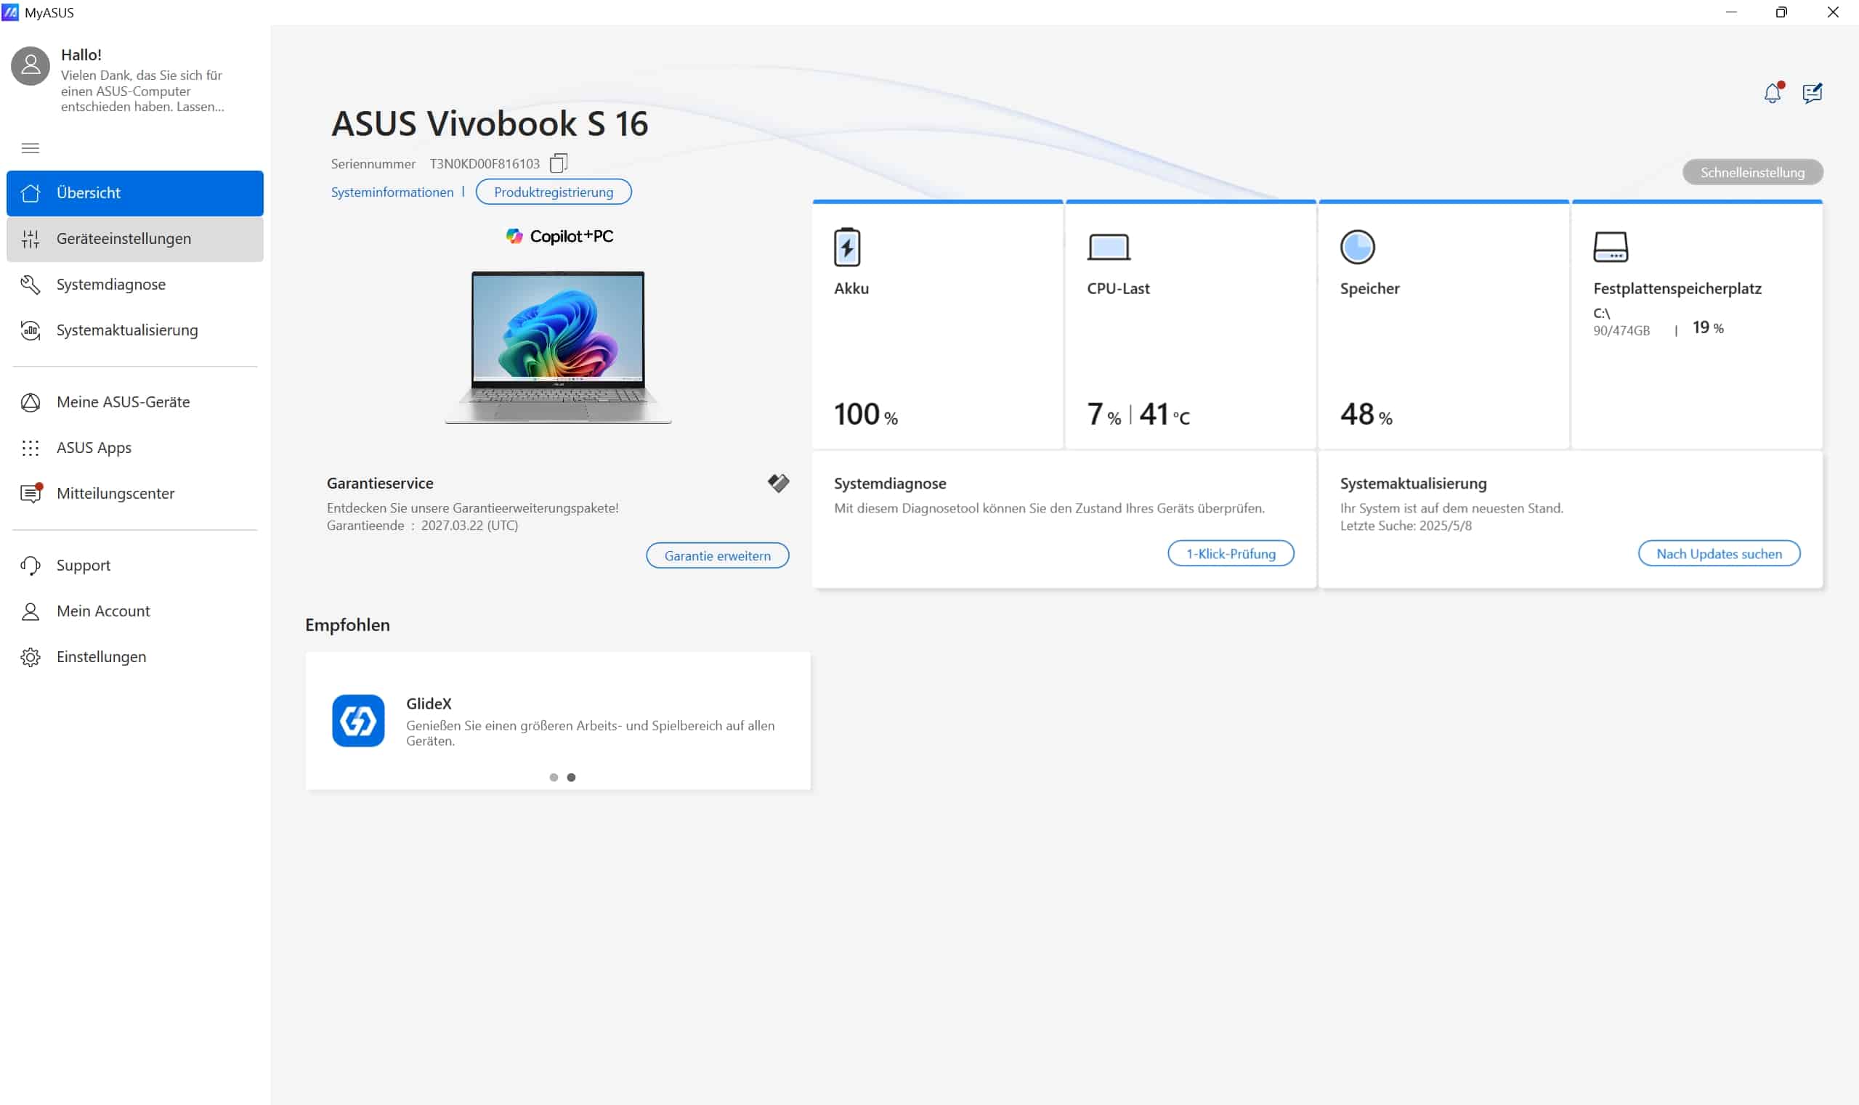Click the Systeminformationen link

point(392,192)
